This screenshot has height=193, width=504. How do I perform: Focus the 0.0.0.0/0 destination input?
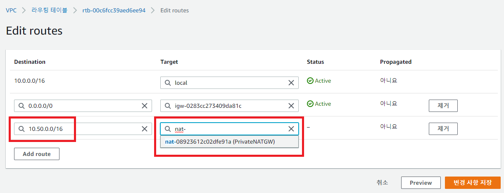tap(83, 106)
